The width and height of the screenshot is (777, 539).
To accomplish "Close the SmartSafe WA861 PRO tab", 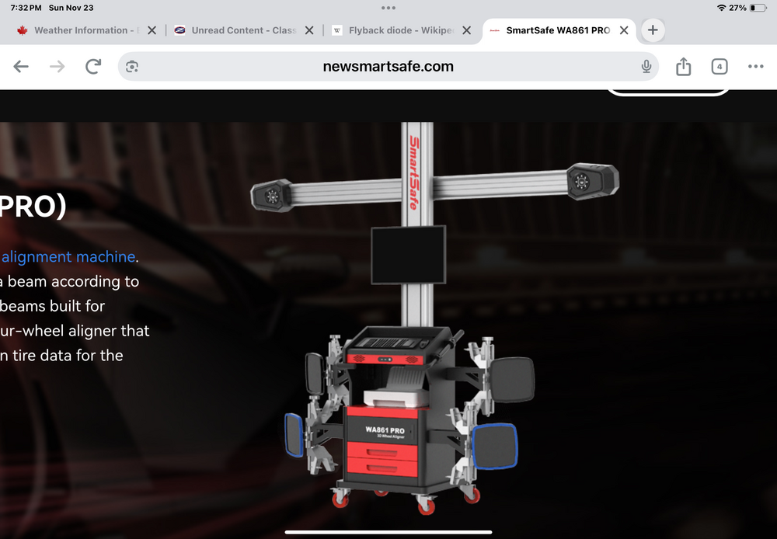I will [x=624, y=30].
